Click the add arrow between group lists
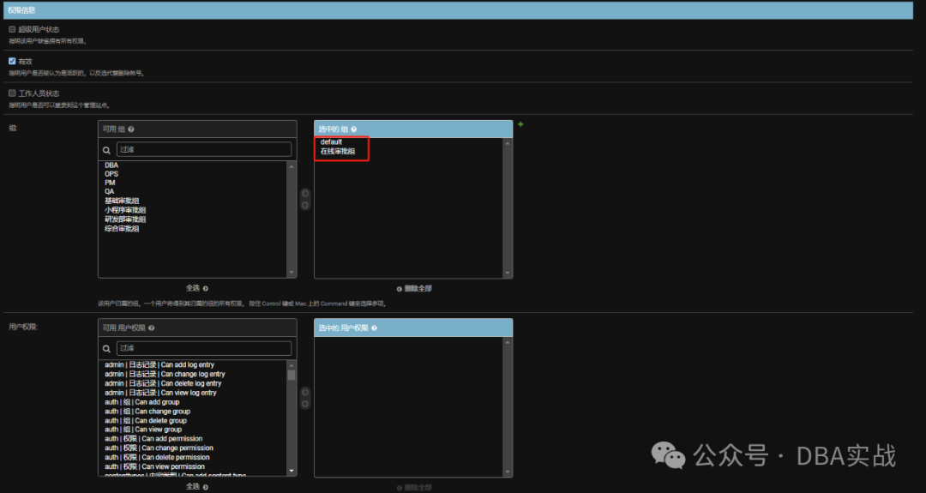Screen dimensions: 926x493 pyautogui.click(x=305, y=194)
